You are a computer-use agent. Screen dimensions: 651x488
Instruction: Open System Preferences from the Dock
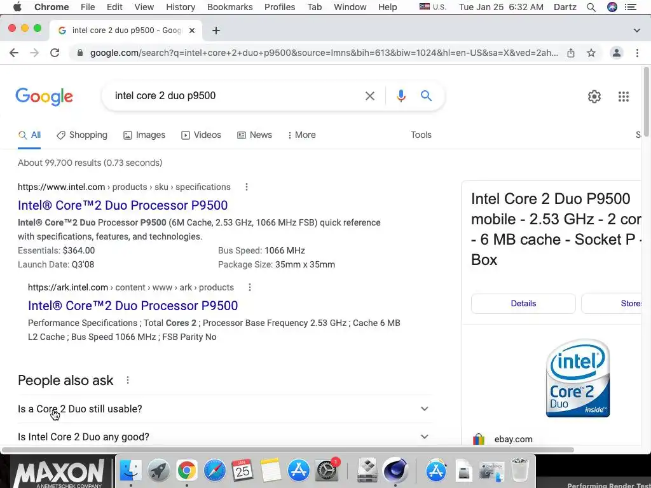(x=327, y=471)
